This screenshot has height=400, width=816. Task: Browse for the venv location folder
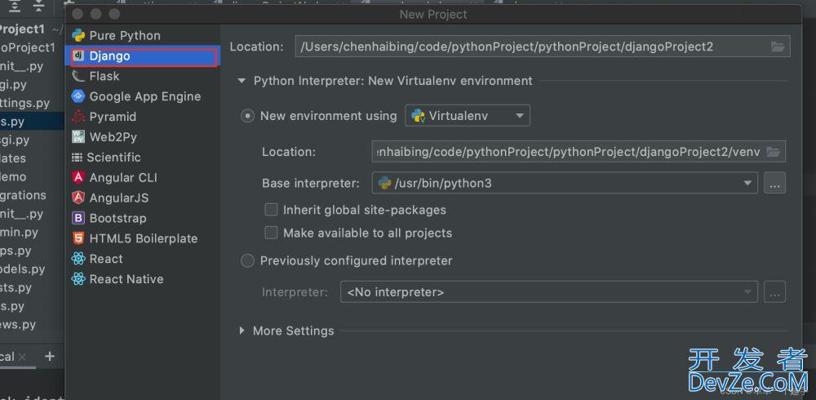[x=774, y=152]
